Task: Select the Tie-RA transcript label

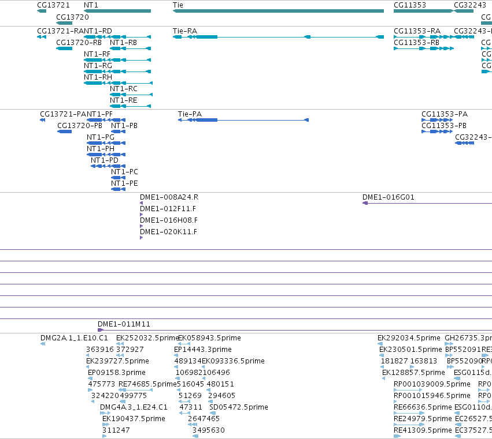Action: (185, 31)
